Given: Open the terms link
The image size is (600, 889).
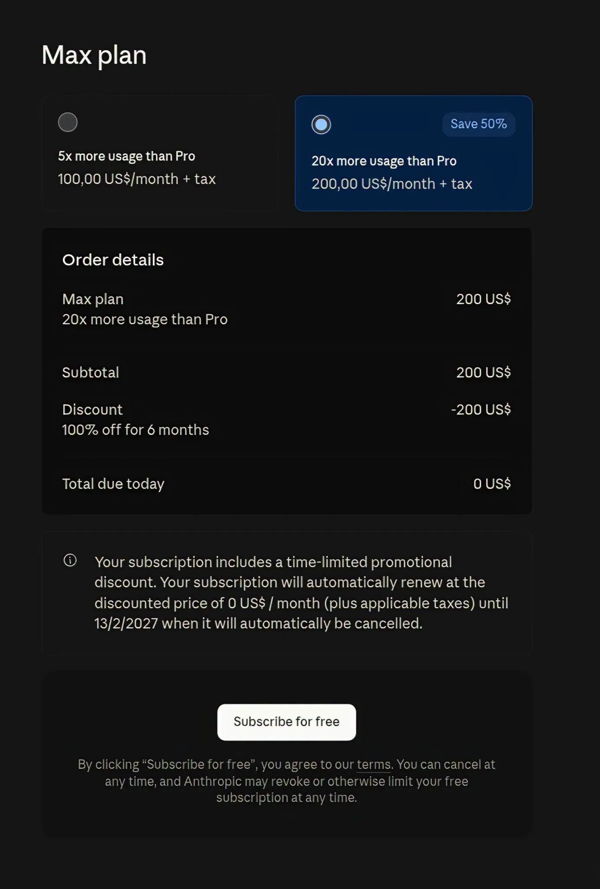Looking at the screenshot, I should tap(374, 764).
